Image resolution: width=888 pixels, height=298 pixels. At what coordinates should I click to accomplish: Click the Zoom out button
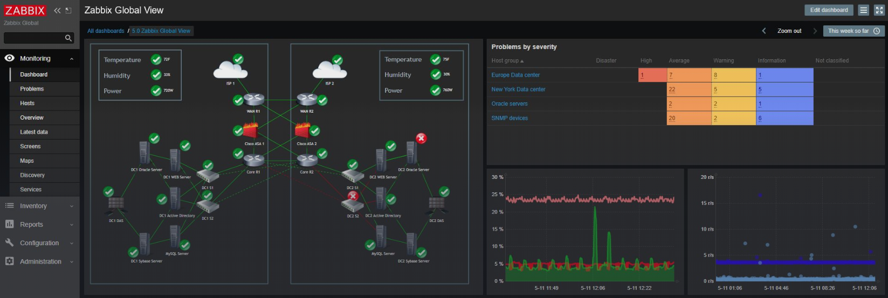click(789, 31)
